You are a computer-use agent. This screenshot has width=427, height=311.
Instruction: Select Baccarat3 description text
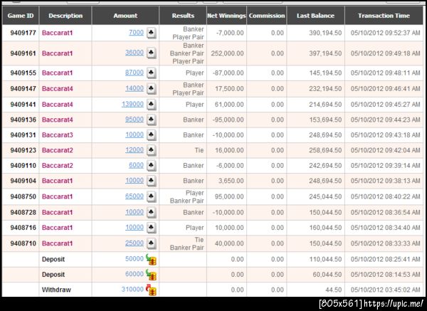coord(58,135)
